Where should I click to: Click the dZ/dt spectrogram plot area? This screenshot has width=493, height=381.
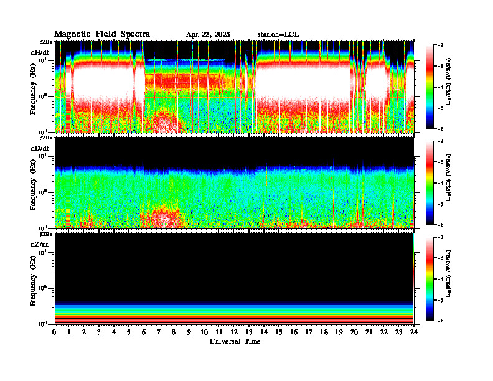tap(234, 278)
